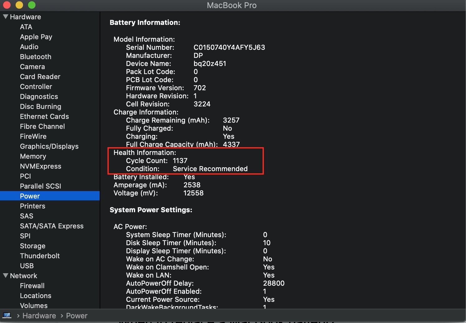Click the serial number C0150740Y4AFY5J63

tap(229, 47)
